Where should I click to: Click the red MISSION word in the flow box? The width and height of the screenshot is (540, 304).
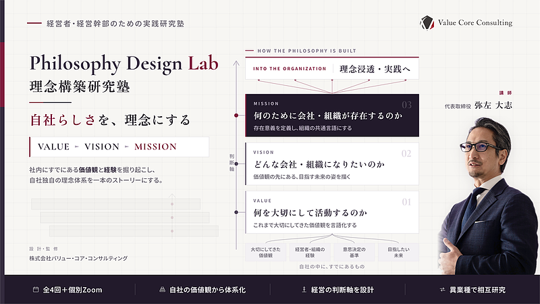(155, 147)
